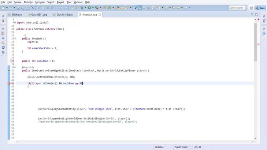Collapse the onItemRightClick method at line 36

click(x=15, y=67)
